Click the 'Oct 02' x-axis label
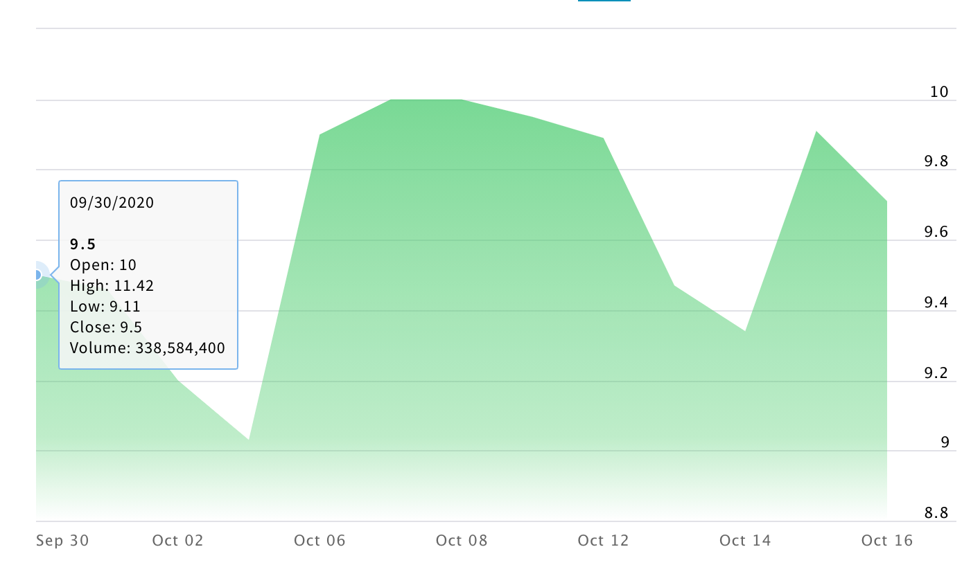 click(178, 541)
